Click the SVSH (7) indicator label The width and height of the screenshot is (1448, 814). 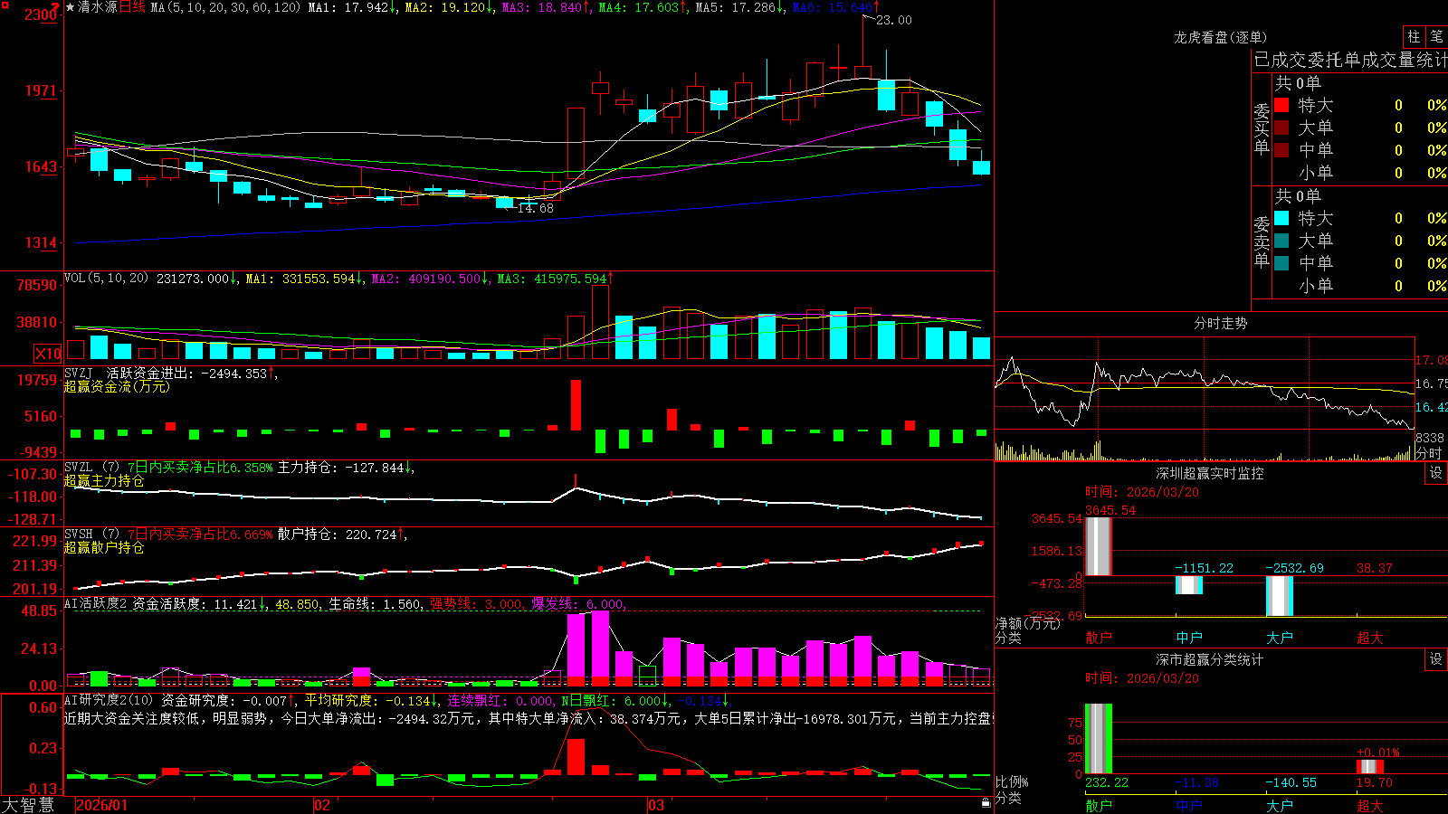(x=91, y=535)
